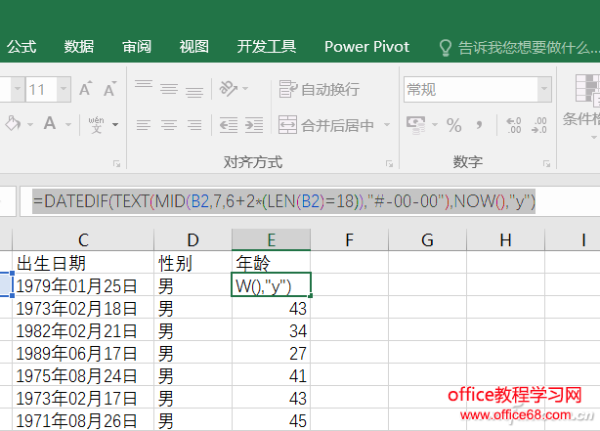600x431 pixels.
Task: Click the age cell showing 34
Action: coord(272,330)
